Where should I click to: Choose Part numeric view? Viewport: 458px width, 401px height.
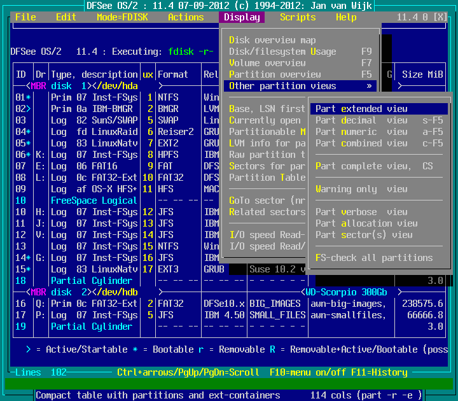click(x=361, y=132)
